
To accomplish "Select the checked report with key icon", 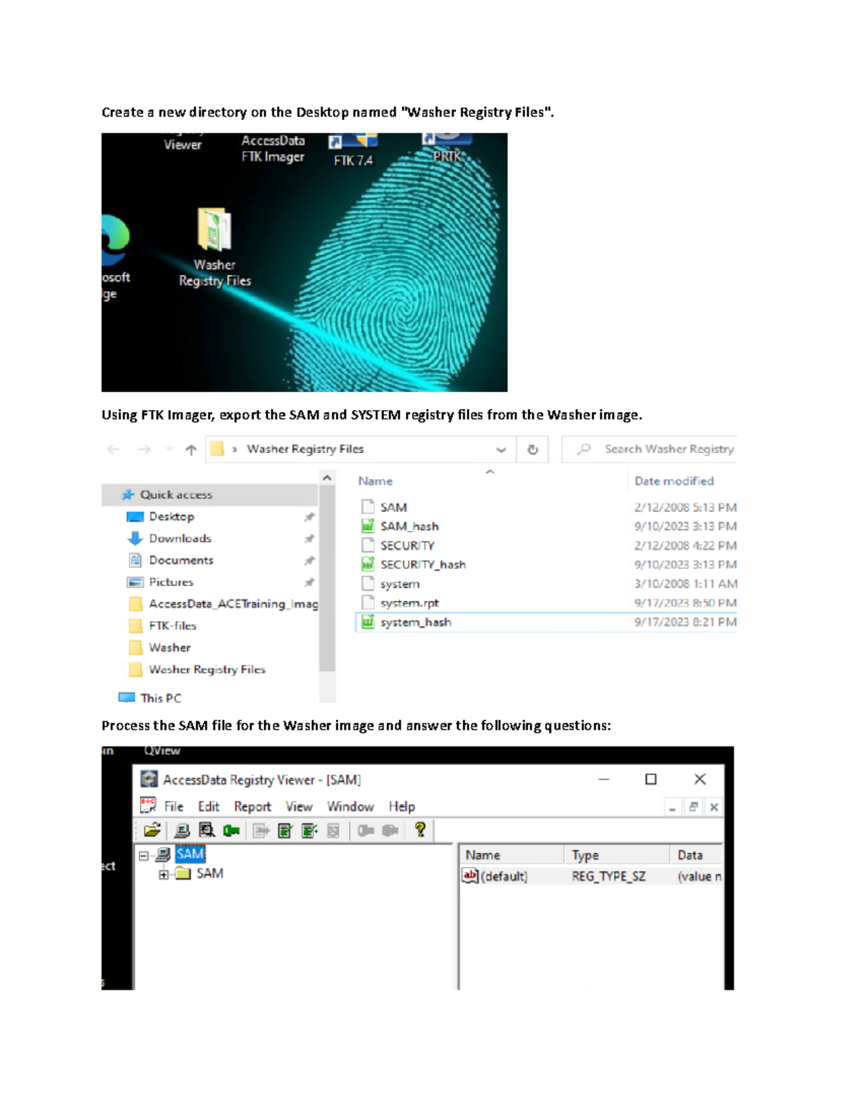I will click(x=308, y=829).
